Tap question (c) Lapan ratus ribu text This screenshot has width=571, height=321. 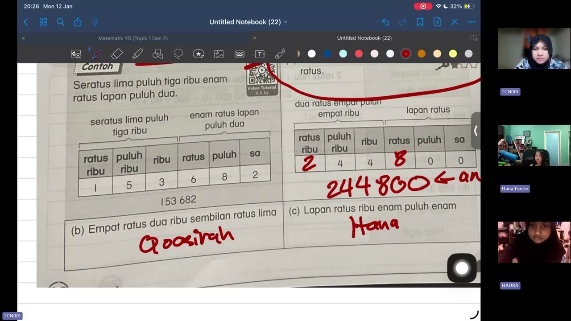coord(372,208)
